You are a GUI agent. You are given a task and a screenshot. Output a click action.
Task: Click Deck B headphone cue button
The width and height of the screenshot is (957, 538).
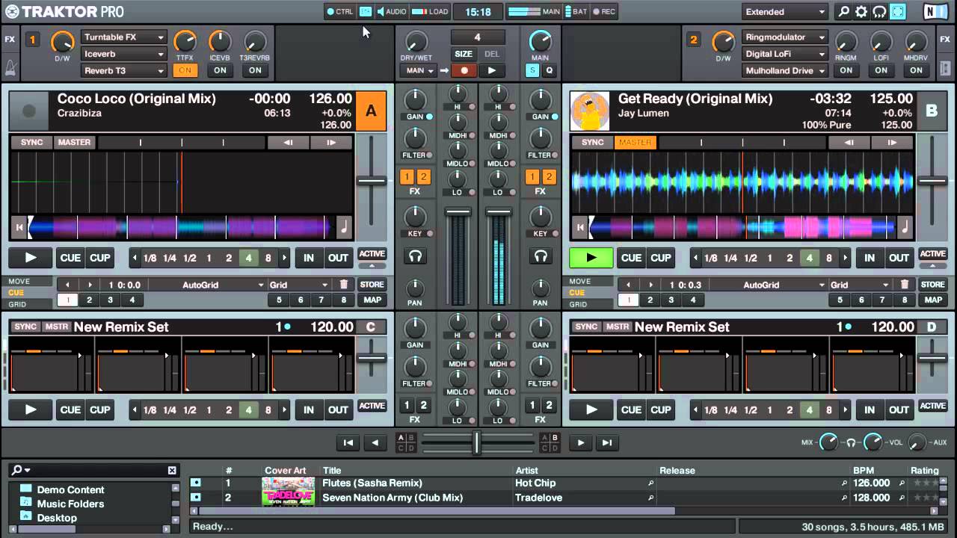540,256
